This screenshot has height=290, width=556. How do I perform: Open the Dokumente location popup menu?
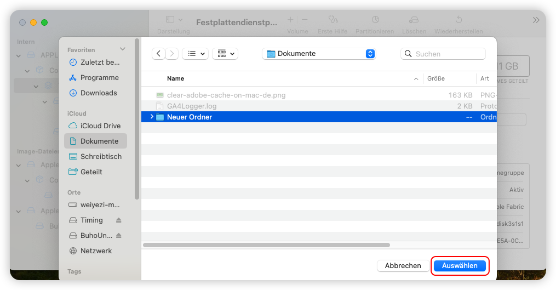(x=319, y=54)
